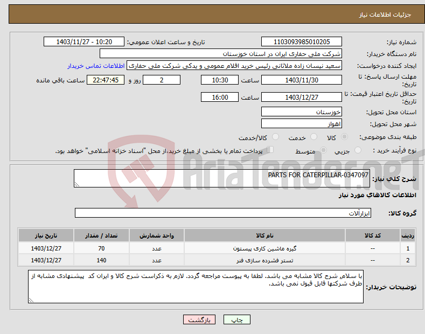
Task: Click the 1403/12/27 date in the پیستون row
Action: pos(46,248)
